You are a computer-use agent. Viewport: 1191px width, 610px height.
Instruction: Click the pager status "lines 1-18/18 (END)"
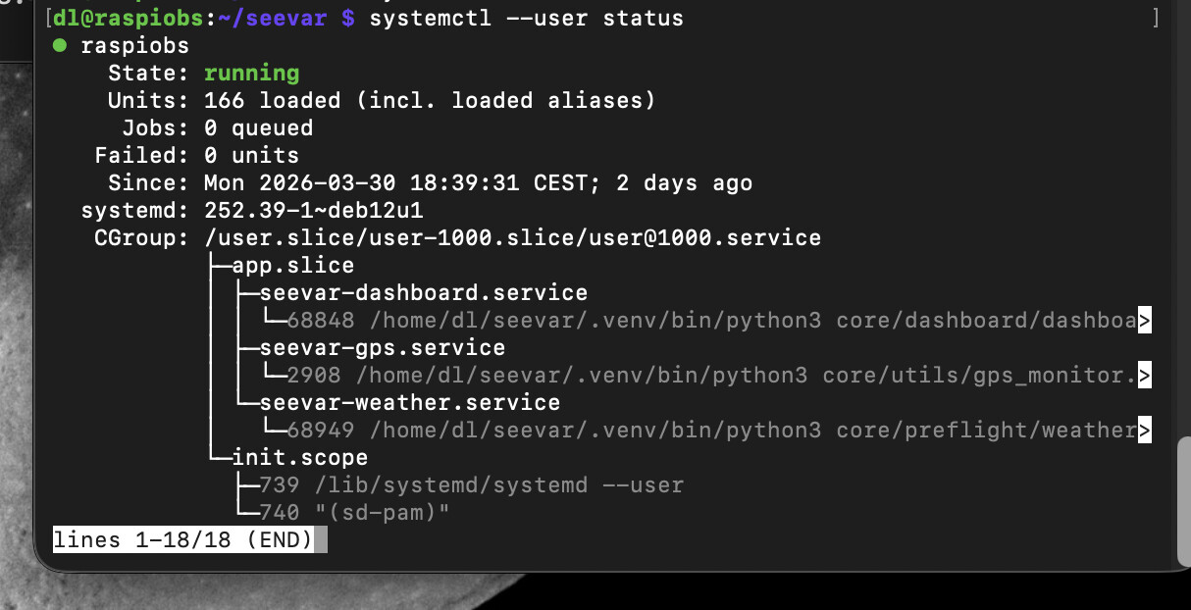[x=182, y=540]
